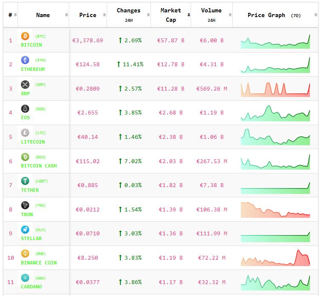This screenshot has height=296, width=321.
Task: Click the EOS logo icon
Action: pyautogui.click(x=25, y=108)
